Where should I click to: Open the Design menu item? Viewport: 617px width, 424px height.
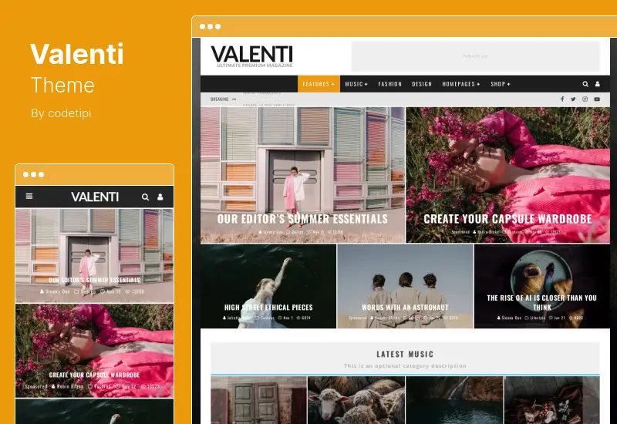[x=422, y=84]
